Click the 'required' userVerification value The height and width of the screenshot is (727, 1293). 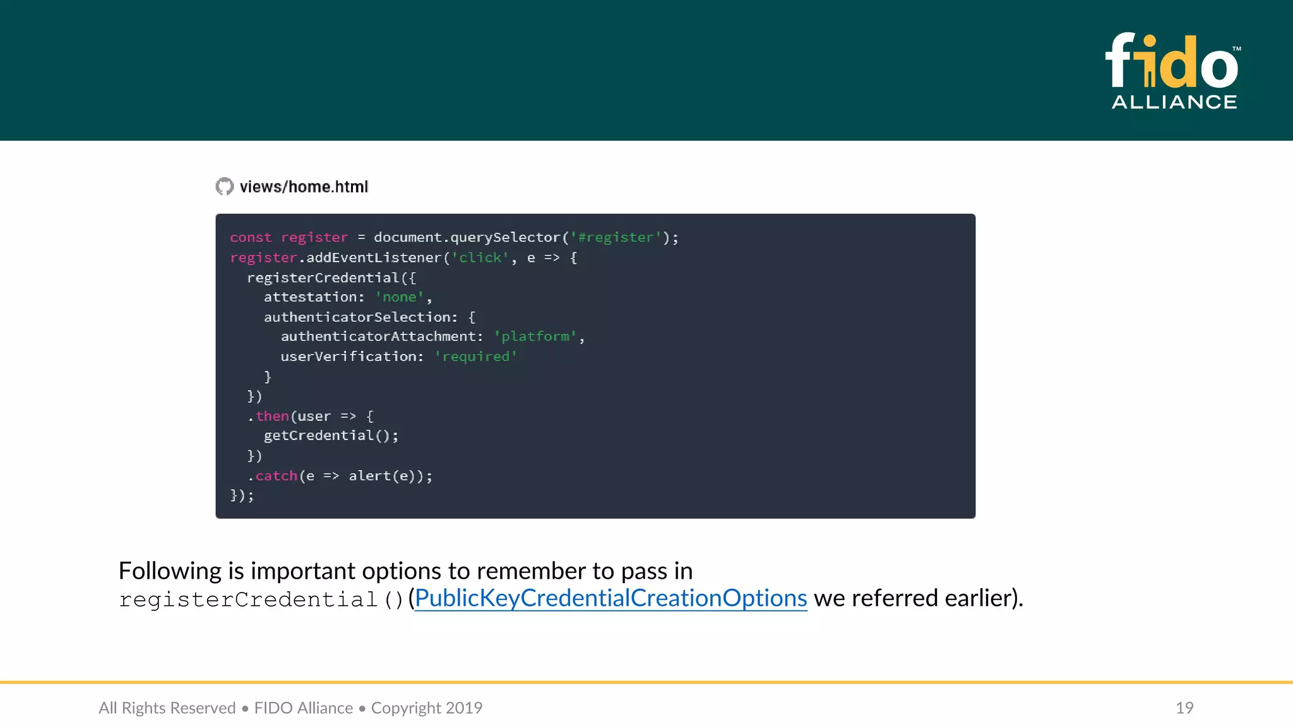pos(475,357)
